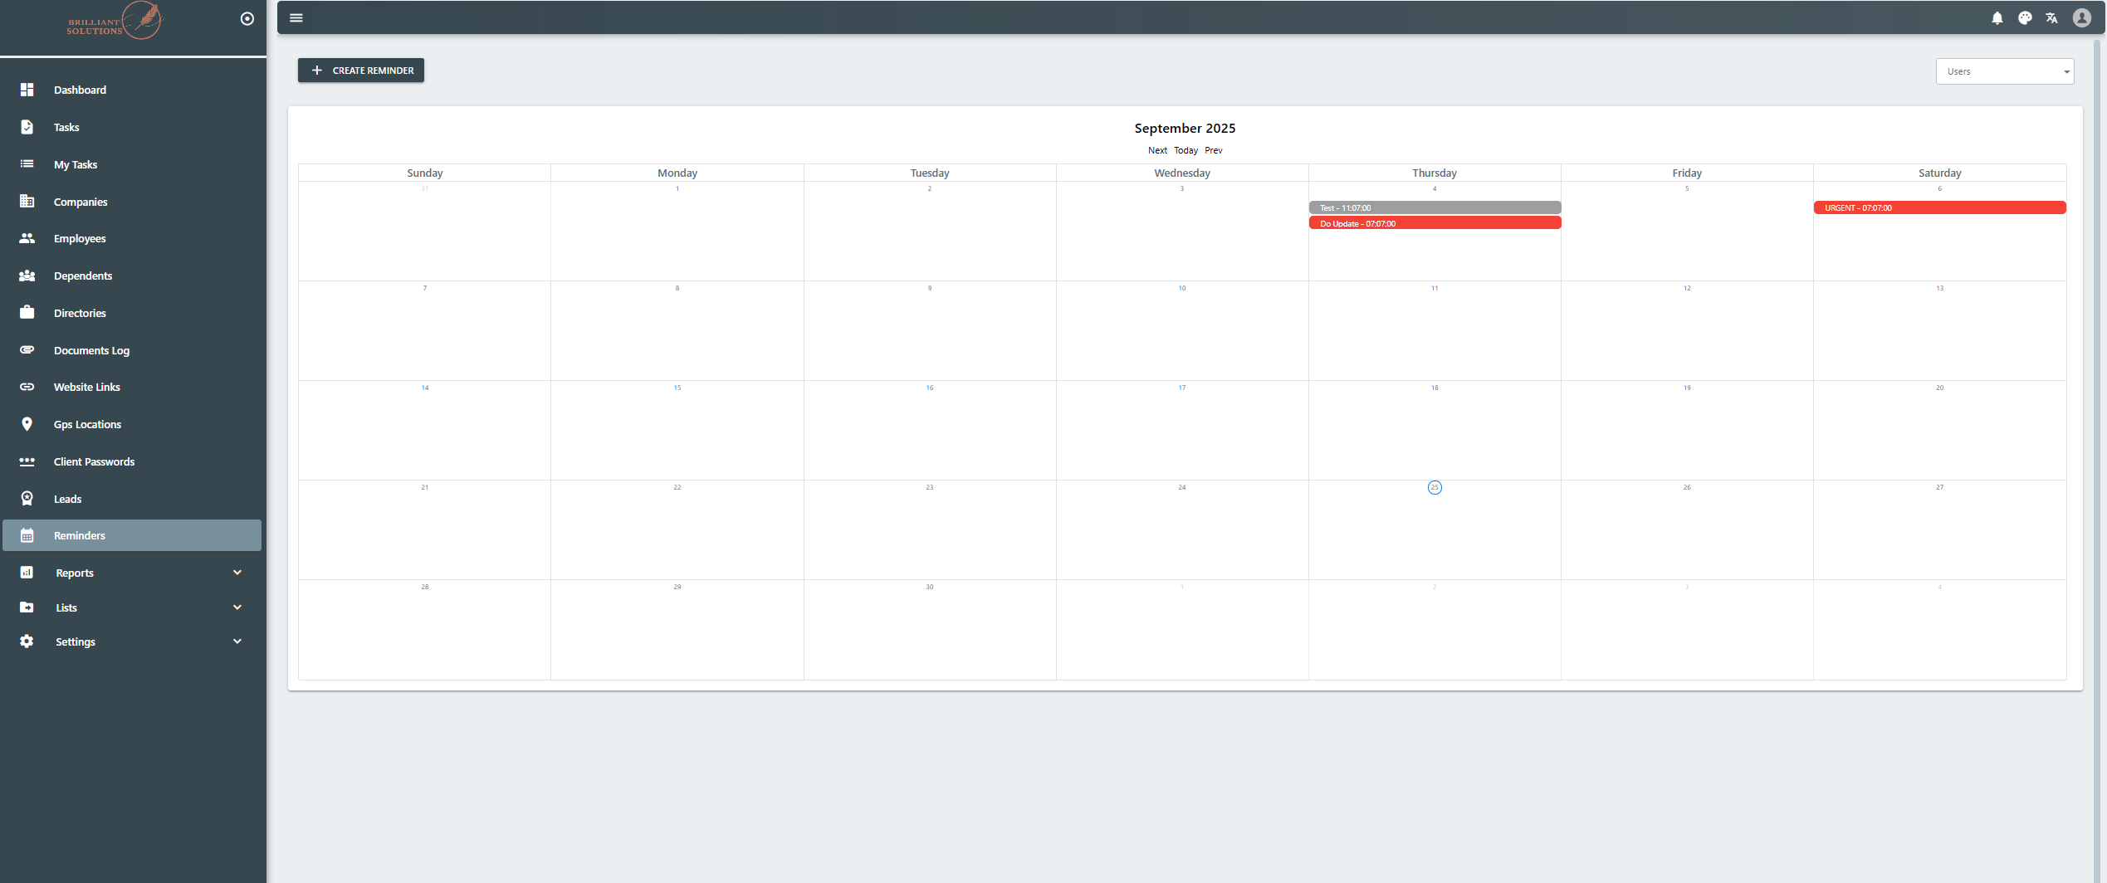Screen dimensions: 2107x883
Task: Click the Create Reminder button
Action: point(361,71)
